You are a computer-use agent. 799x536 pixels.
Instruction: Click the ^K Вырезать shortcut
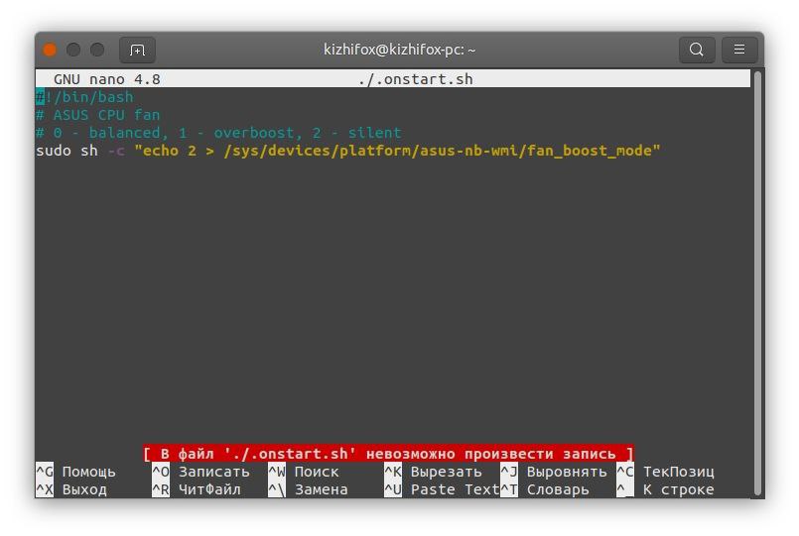coord(433,472)
